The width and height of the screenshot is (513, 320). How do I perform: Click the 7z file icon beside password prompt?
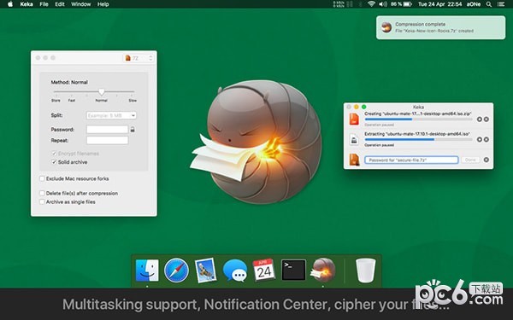pos(354,160)
